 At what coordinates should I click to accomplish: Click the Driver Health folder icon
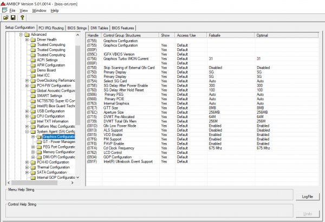tap(33, 40)
